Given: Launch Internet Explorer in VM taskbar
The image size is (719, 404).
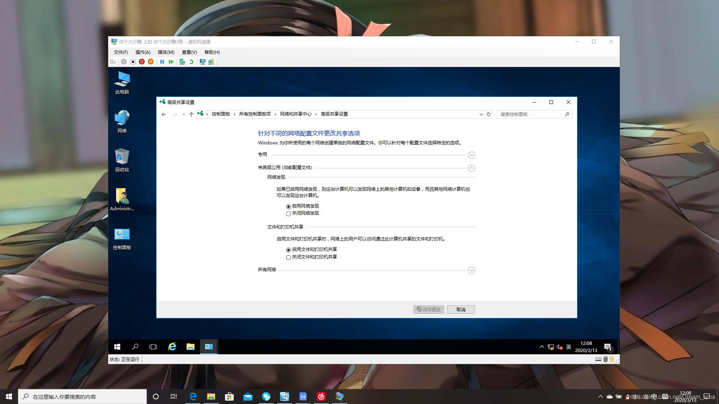Looking at the screenshot, I should pos(172,347).
